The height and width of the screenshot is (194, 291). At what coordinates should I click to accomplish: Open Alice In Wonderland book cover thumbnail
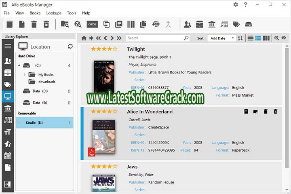tap(103, 137)
